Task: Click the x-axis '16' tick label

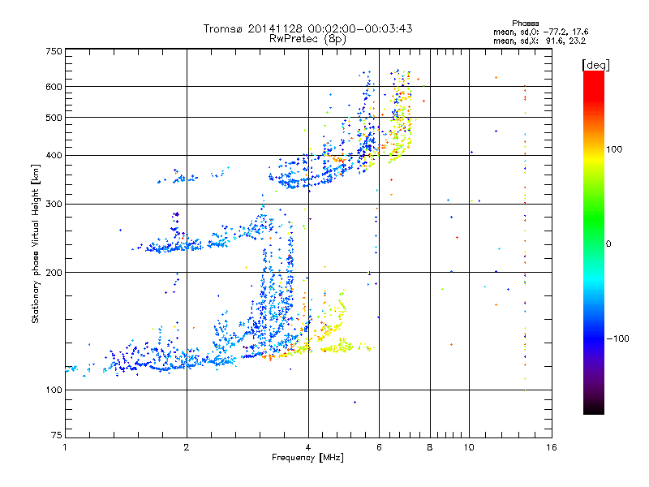Action: coord(552,447)
